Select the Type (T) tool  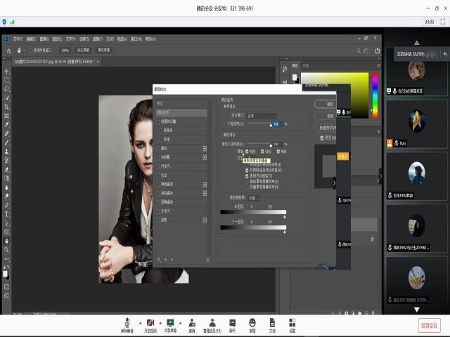tap(6, 213)
